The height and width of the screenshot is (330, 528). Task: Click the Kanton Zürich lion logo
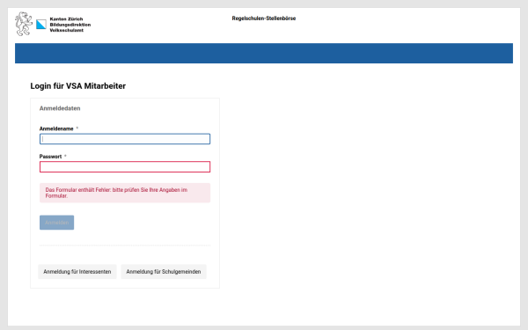tap(24, 24)
